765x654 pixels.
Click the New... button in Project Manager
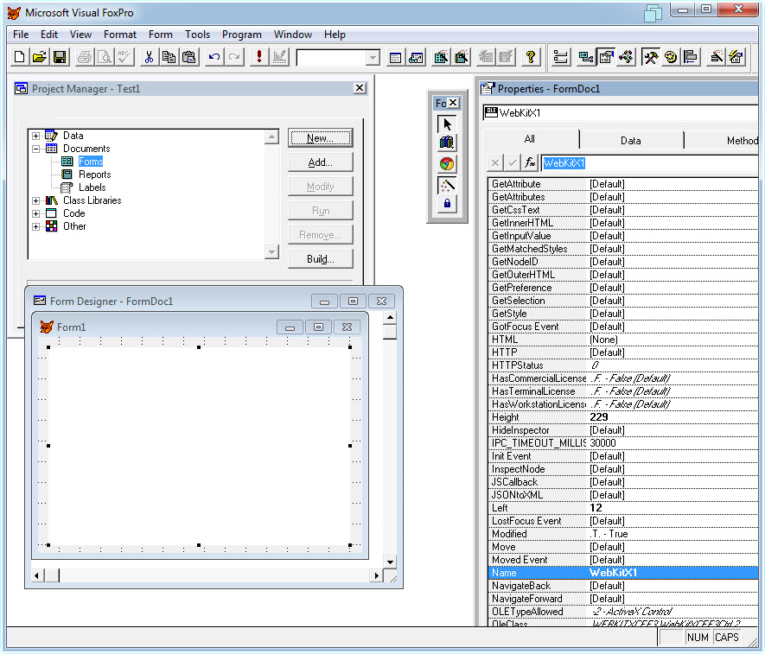320,138
